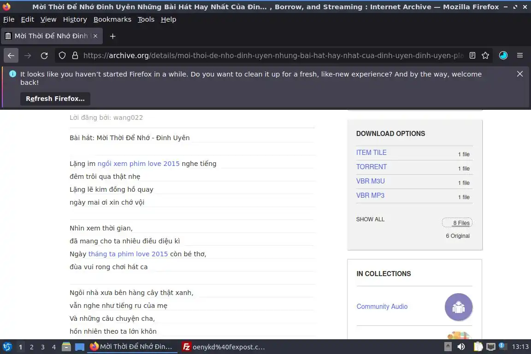The height and width of the screenshot is (354, 531).
Task: Open the file manager from the taskbar
Action: 66,347
